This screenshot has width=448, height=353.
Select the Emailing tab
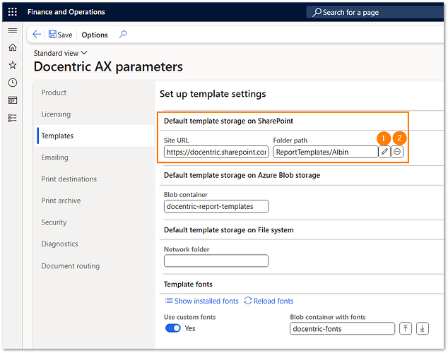click(x=54, y=157)
